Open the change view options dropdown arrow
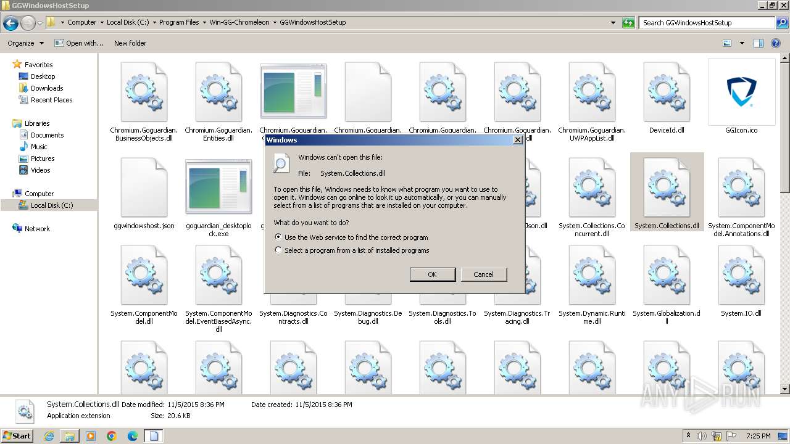790x444 pixels. click(742, 43)
